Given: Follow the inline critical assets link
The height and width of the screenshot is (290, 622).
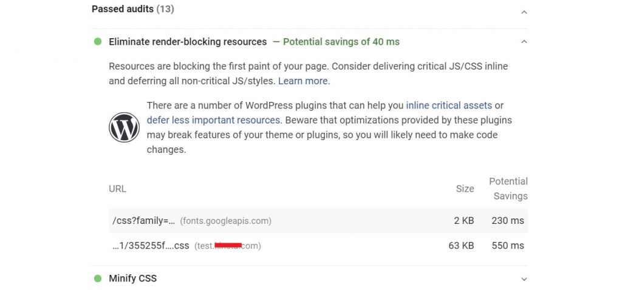Looking at the screenshot, I should (449, 105).
